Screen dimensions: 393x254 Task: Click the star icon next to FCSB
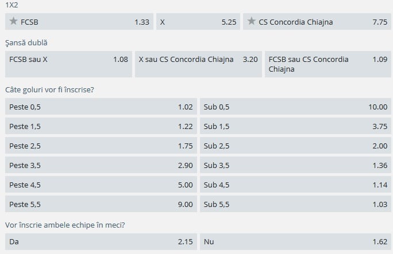[14, 22]
